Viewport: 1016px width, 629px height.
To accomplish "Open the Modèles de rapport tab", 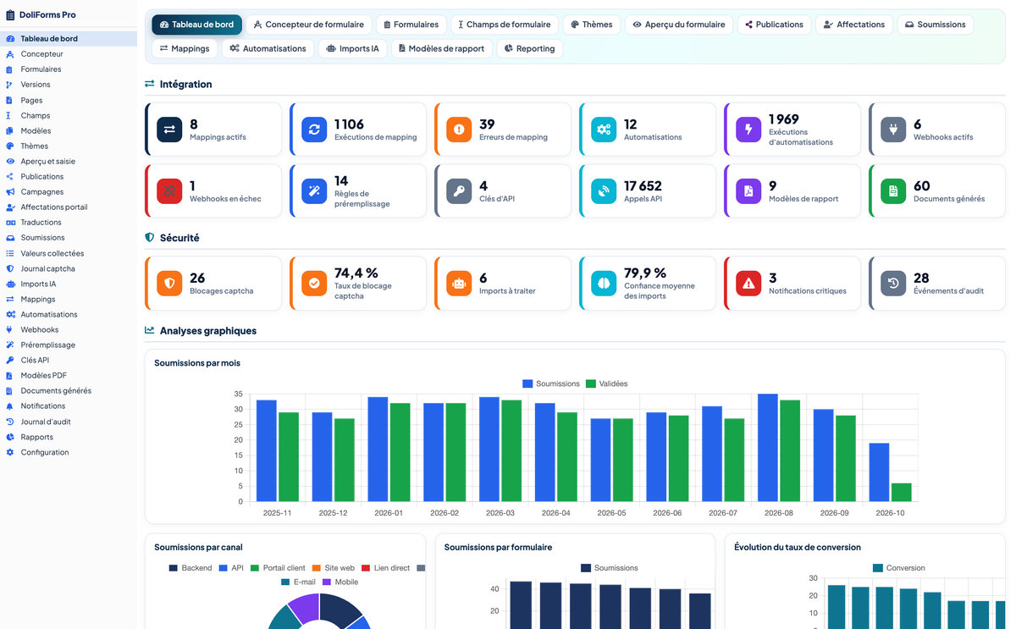I will [x=442, y=48].
